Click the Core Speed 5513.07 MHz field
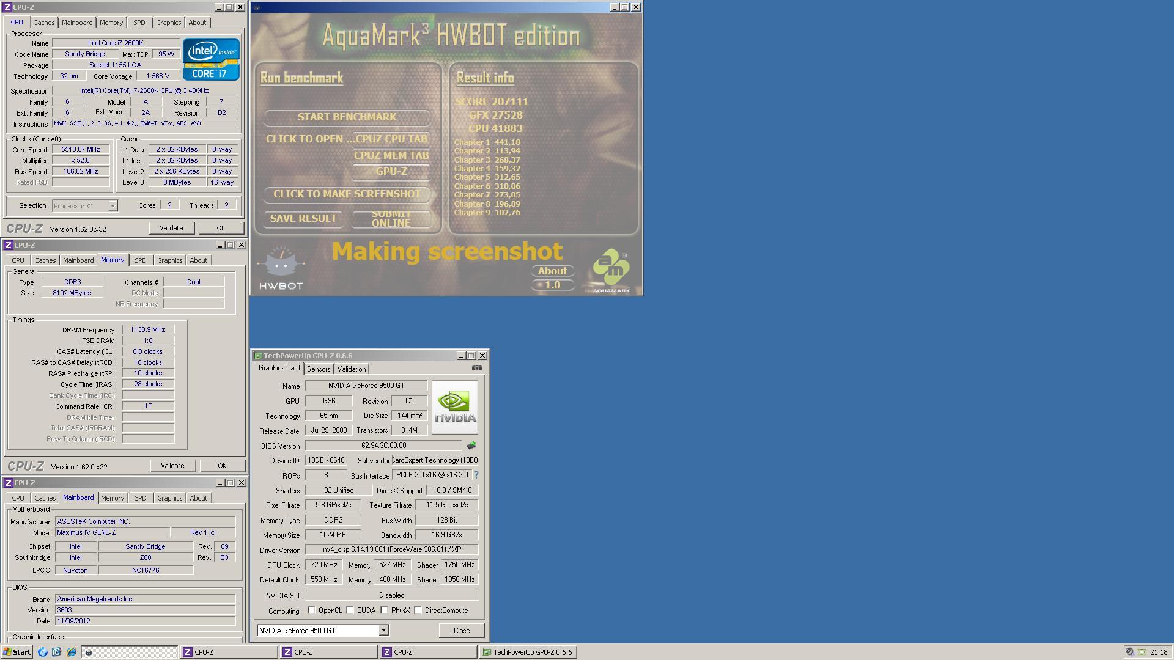This screenshot has width=1174, height=660. click(81, 150)
